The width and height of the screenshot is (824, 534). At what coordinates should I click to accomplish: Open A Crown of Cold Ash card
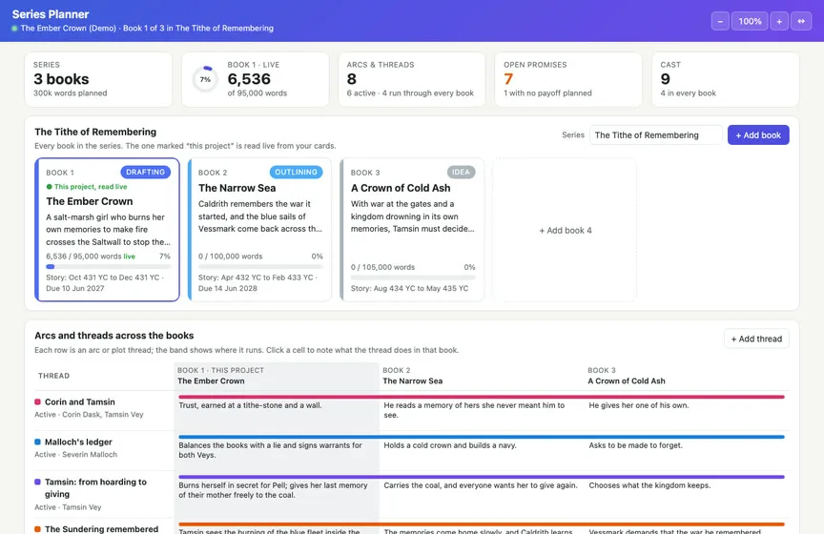(x=412, y=230)
